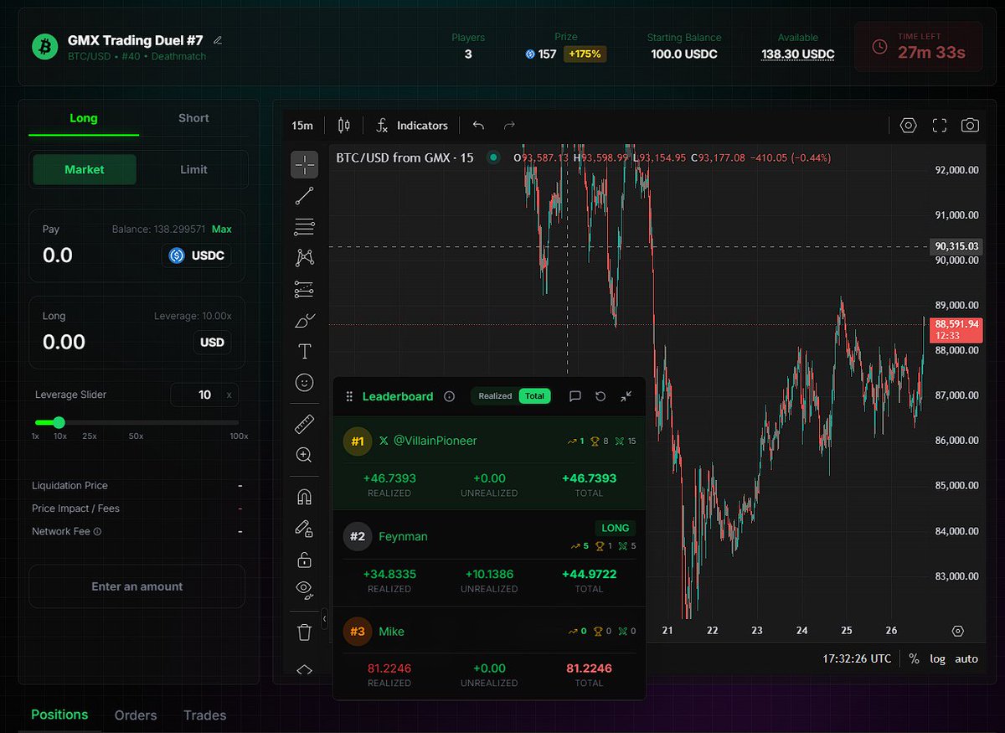Minimize the leaderboard panel
Screen dimensions: 1005x733
[626, 396]
